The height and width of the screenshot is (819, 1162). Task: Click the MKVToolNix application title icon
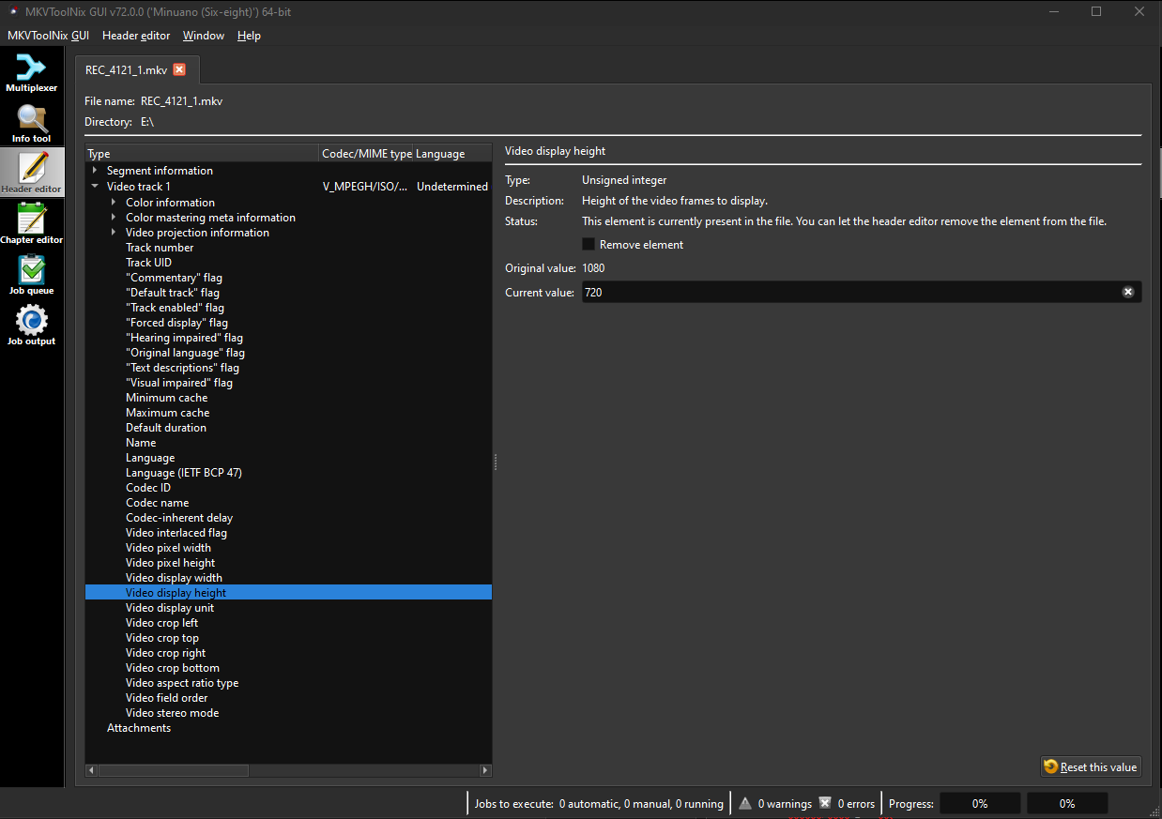13,11
